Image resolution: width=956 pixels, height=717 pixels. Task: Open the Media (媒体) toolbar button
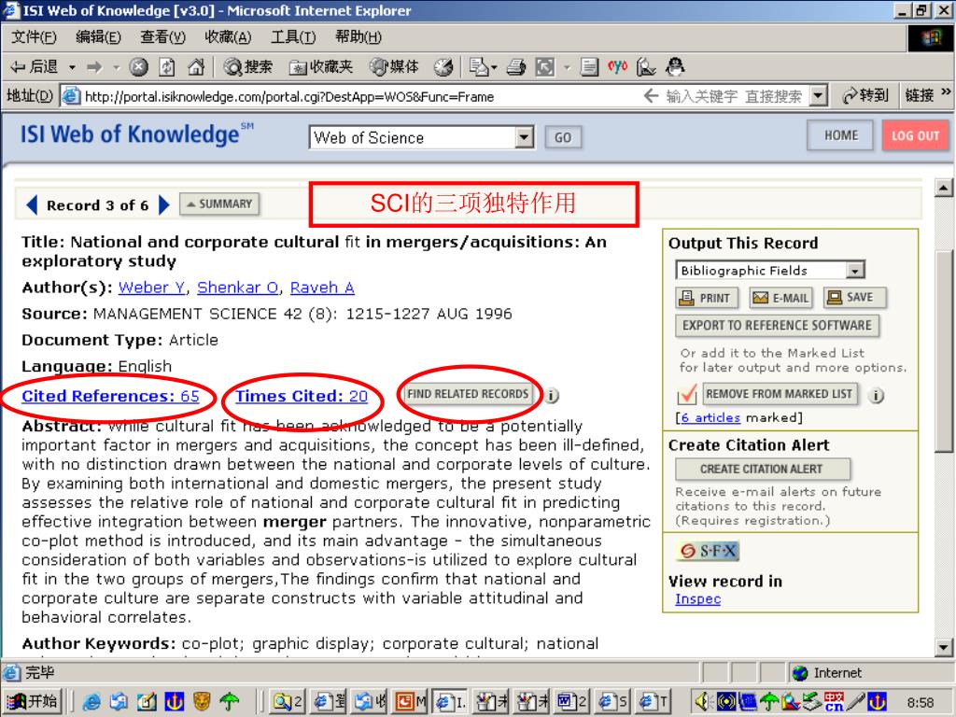click(394, 66)
